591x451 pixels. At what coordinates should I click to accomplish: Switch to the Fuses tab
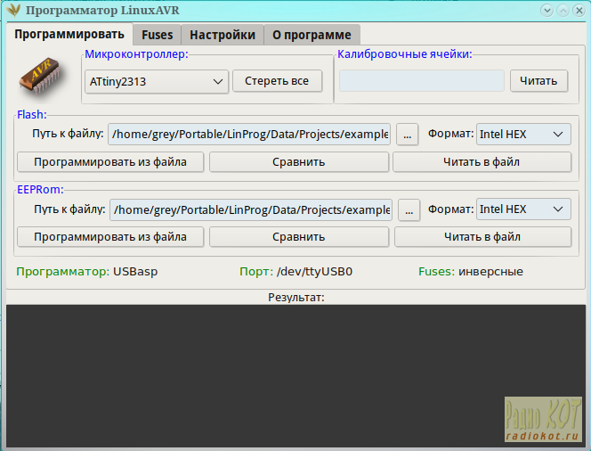(x=158, y=35)
